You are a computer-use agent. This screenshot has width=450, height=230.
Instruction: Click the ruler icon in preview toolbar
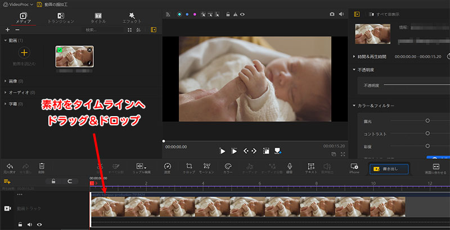(x=168, y=14)
